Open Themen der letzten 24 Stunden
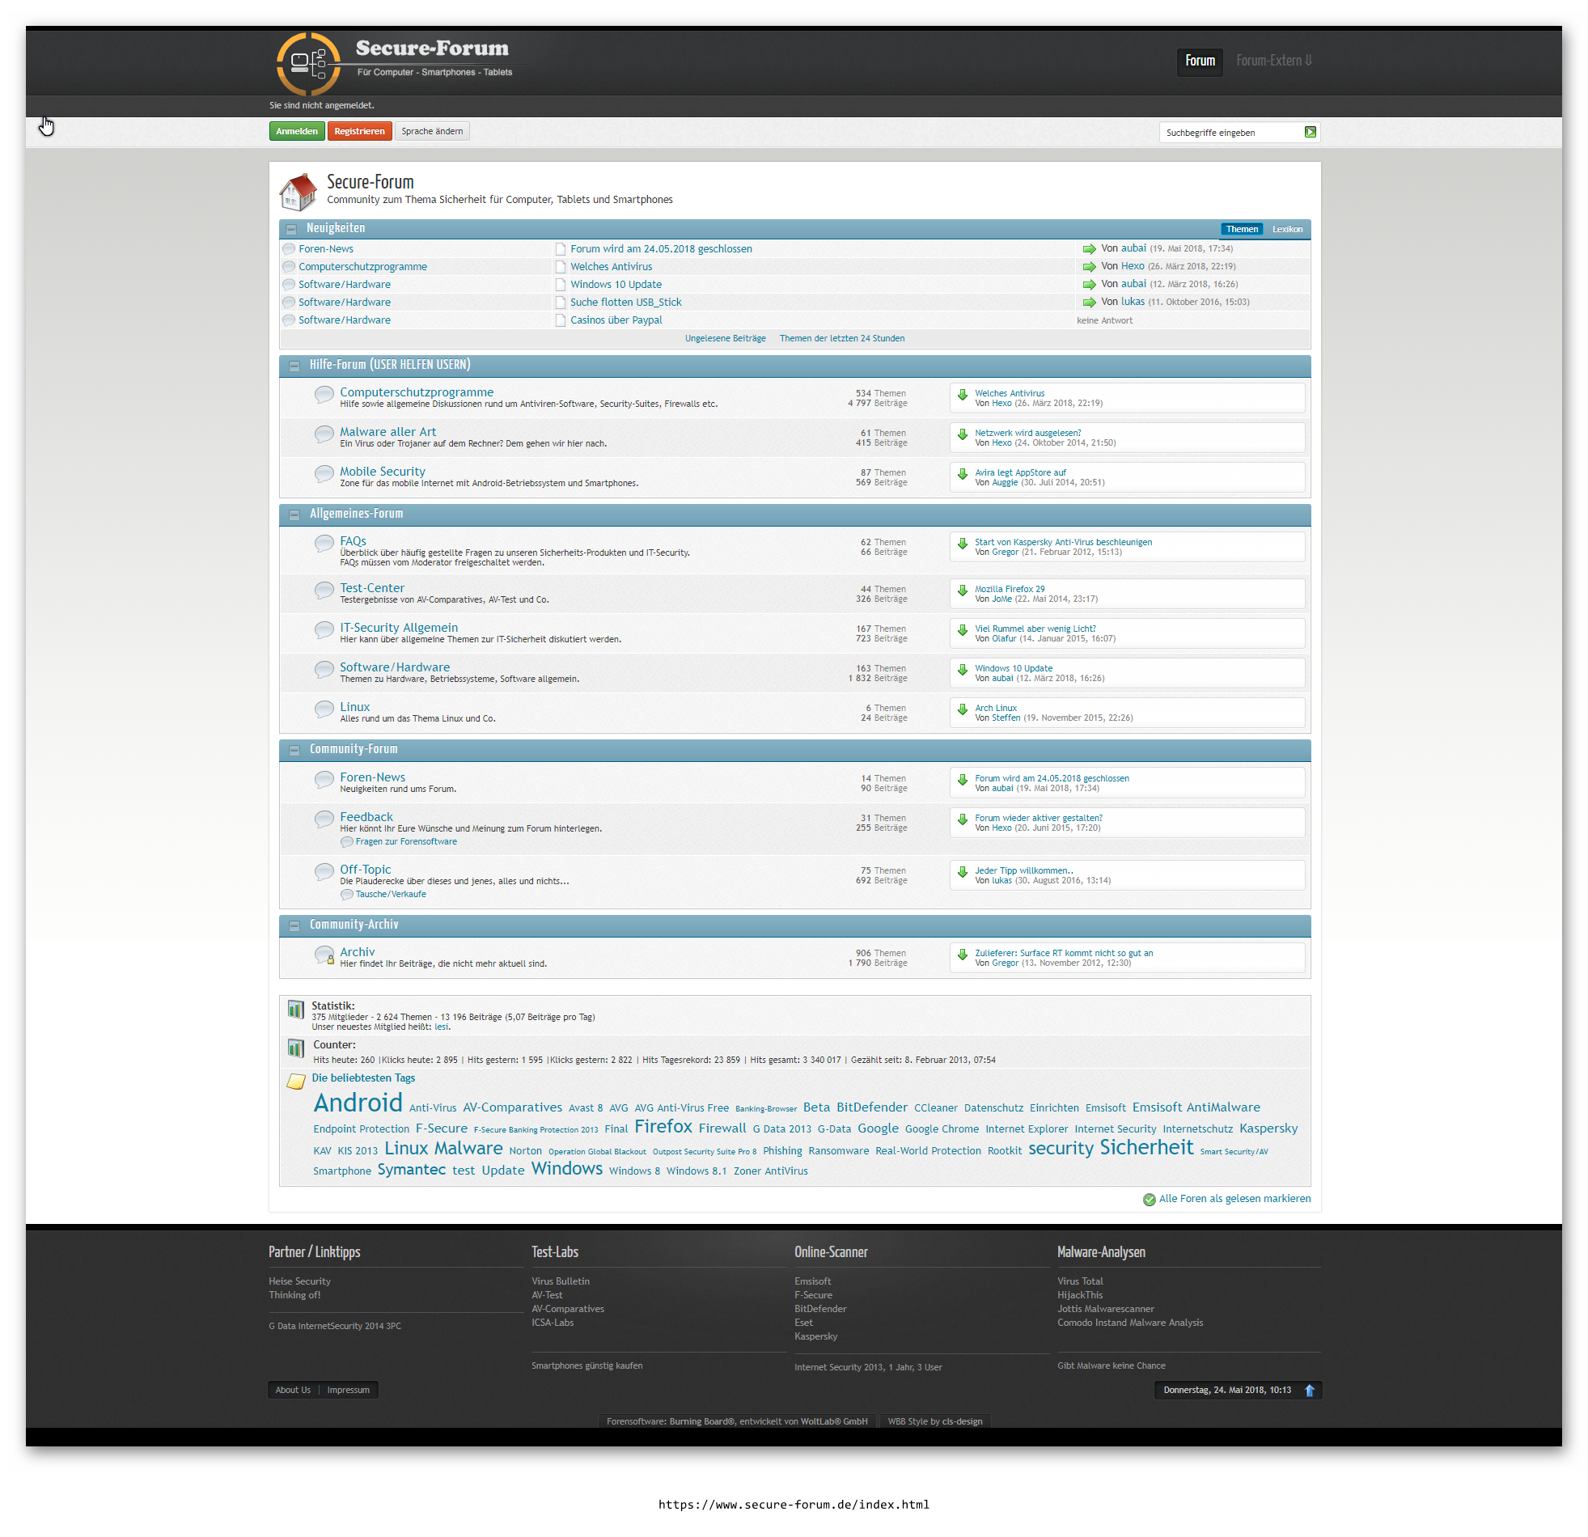 pyautogui.click(x=842, y=339)
